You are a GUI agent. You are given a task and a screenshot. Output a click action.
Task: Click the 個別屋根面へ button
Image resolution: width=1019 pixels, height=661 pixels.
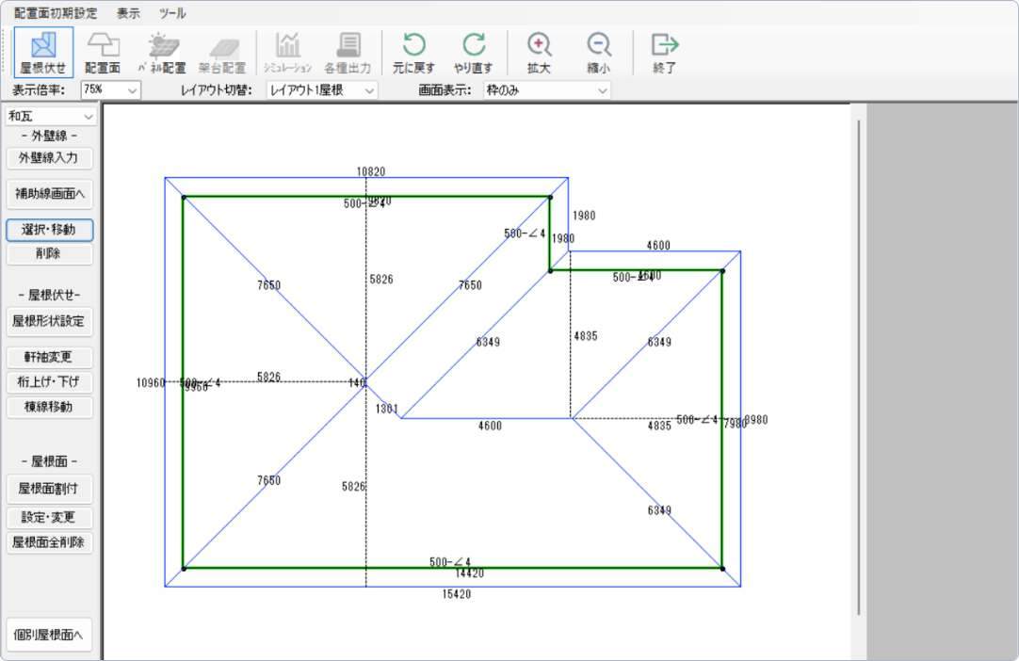[50, 636]
